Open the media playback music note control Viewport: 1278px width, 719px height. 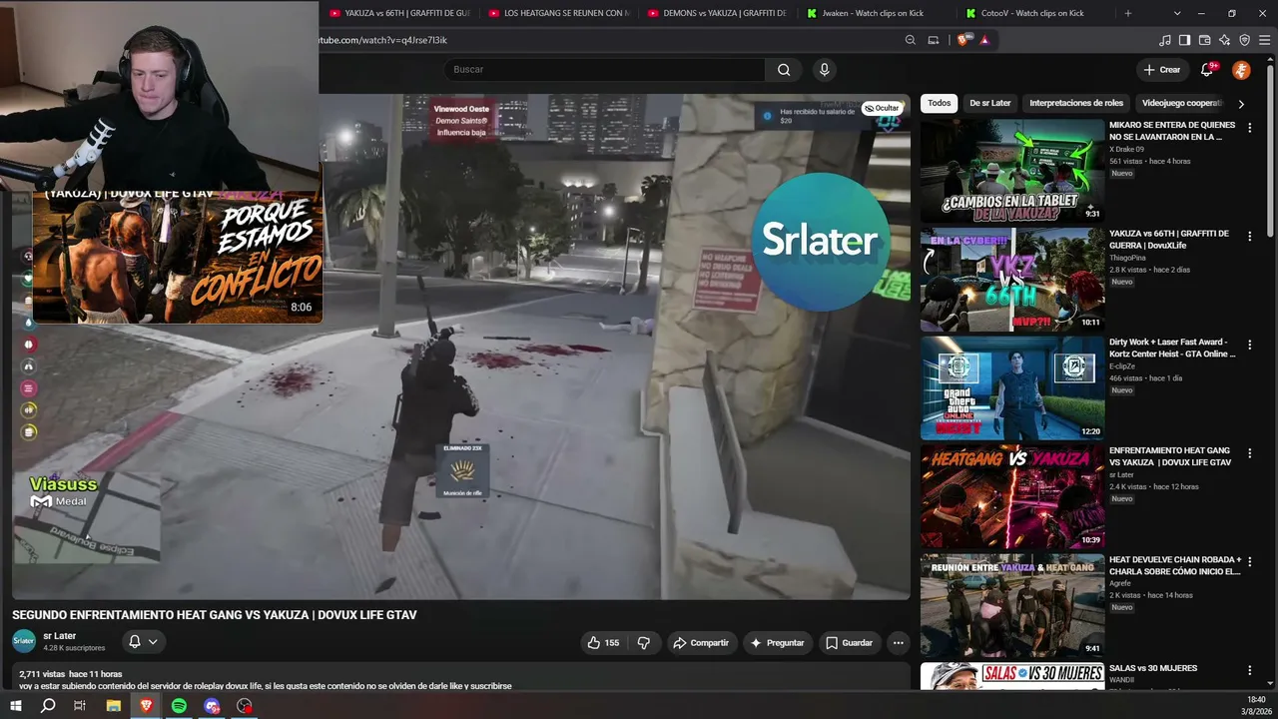(1165, 40)
